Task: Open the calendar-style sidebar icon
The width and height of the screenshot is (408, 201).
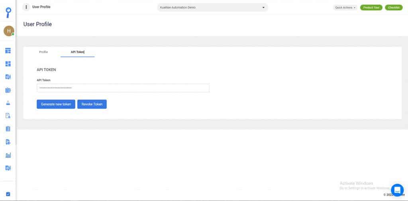Action: [x=8, y=90]
